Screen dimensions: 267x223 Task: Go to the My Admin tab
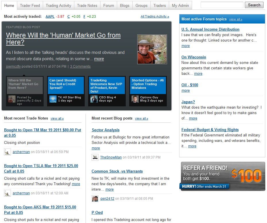coord(180,5)
